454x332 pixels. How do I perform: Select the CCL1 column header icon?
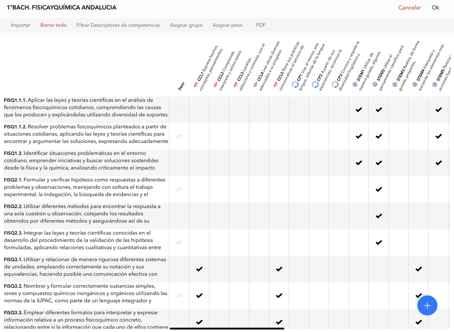click(196, 85)
